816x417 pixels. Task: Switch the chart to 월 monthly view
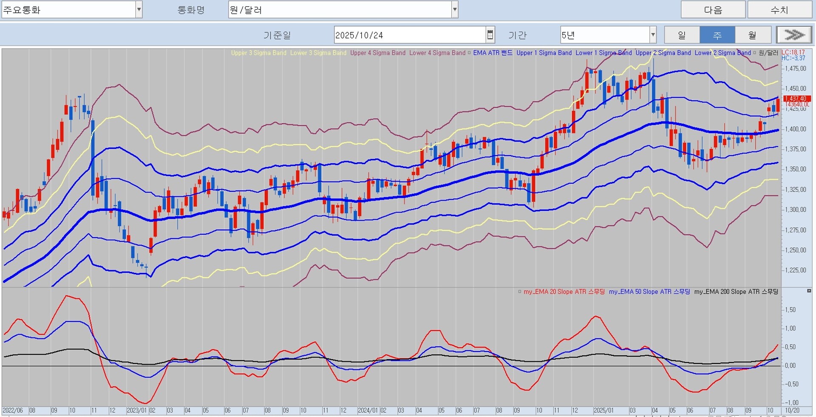pyautogui.click(x=752, y=35)
